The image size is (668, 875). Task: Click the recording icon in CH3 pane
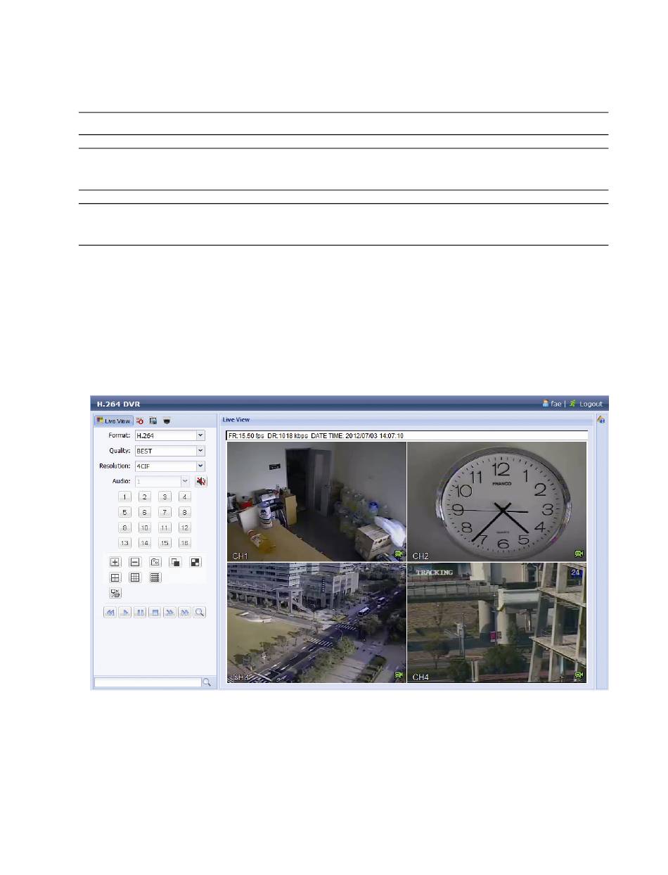[399, 675]
